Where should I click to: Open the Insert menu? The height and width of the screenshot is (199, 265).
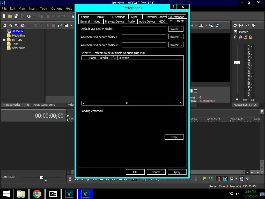(x=33, y=9)
